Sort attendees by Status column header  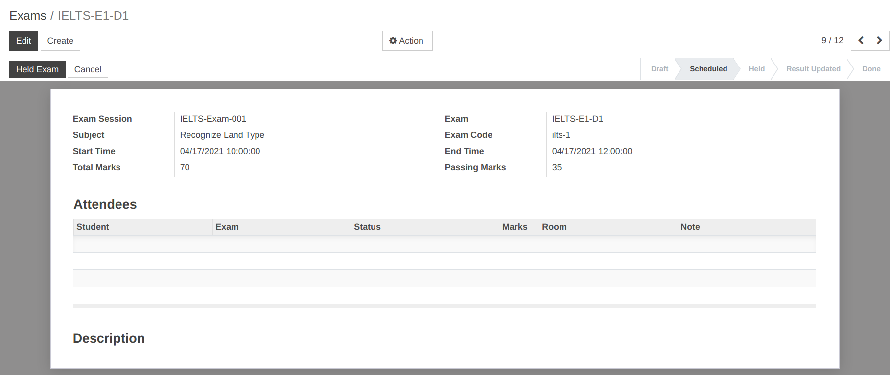(421, 227)
